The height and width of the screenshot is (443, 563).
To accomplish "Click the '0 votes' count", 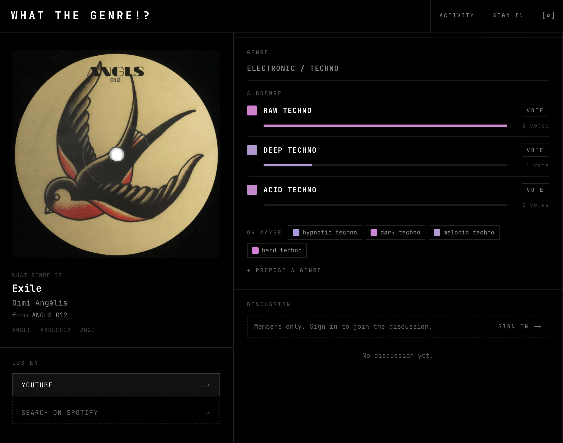I will (x=535, y=205).
